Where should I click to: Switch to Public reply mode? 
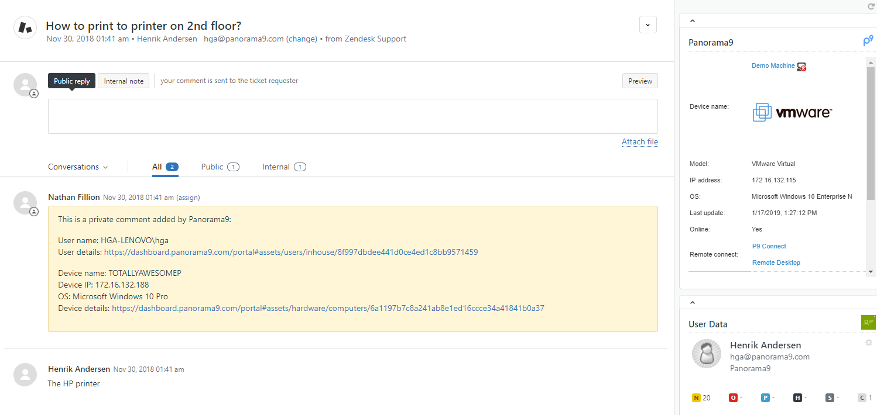(71, 81)
